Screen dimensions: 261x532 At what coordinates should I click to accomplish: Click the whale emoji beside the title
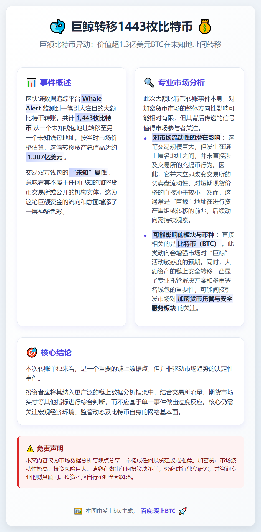[x=58, y=27]
